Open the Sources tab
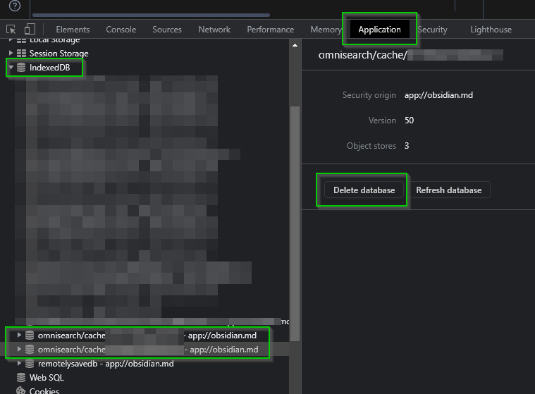Screen dimensions: 535x394 pos(167,30)
